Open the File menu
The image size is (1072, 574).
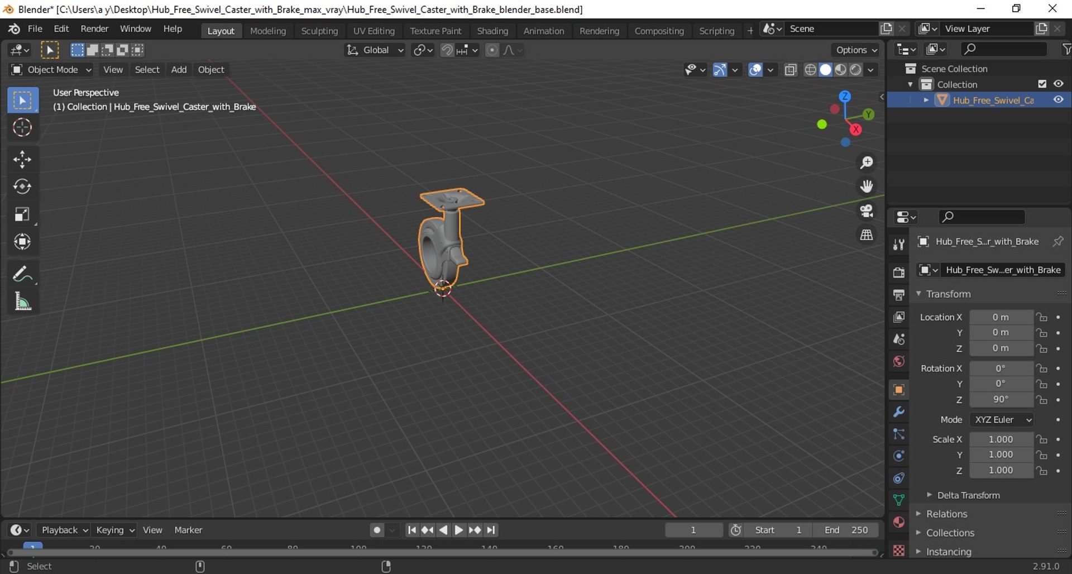(35, 29)
